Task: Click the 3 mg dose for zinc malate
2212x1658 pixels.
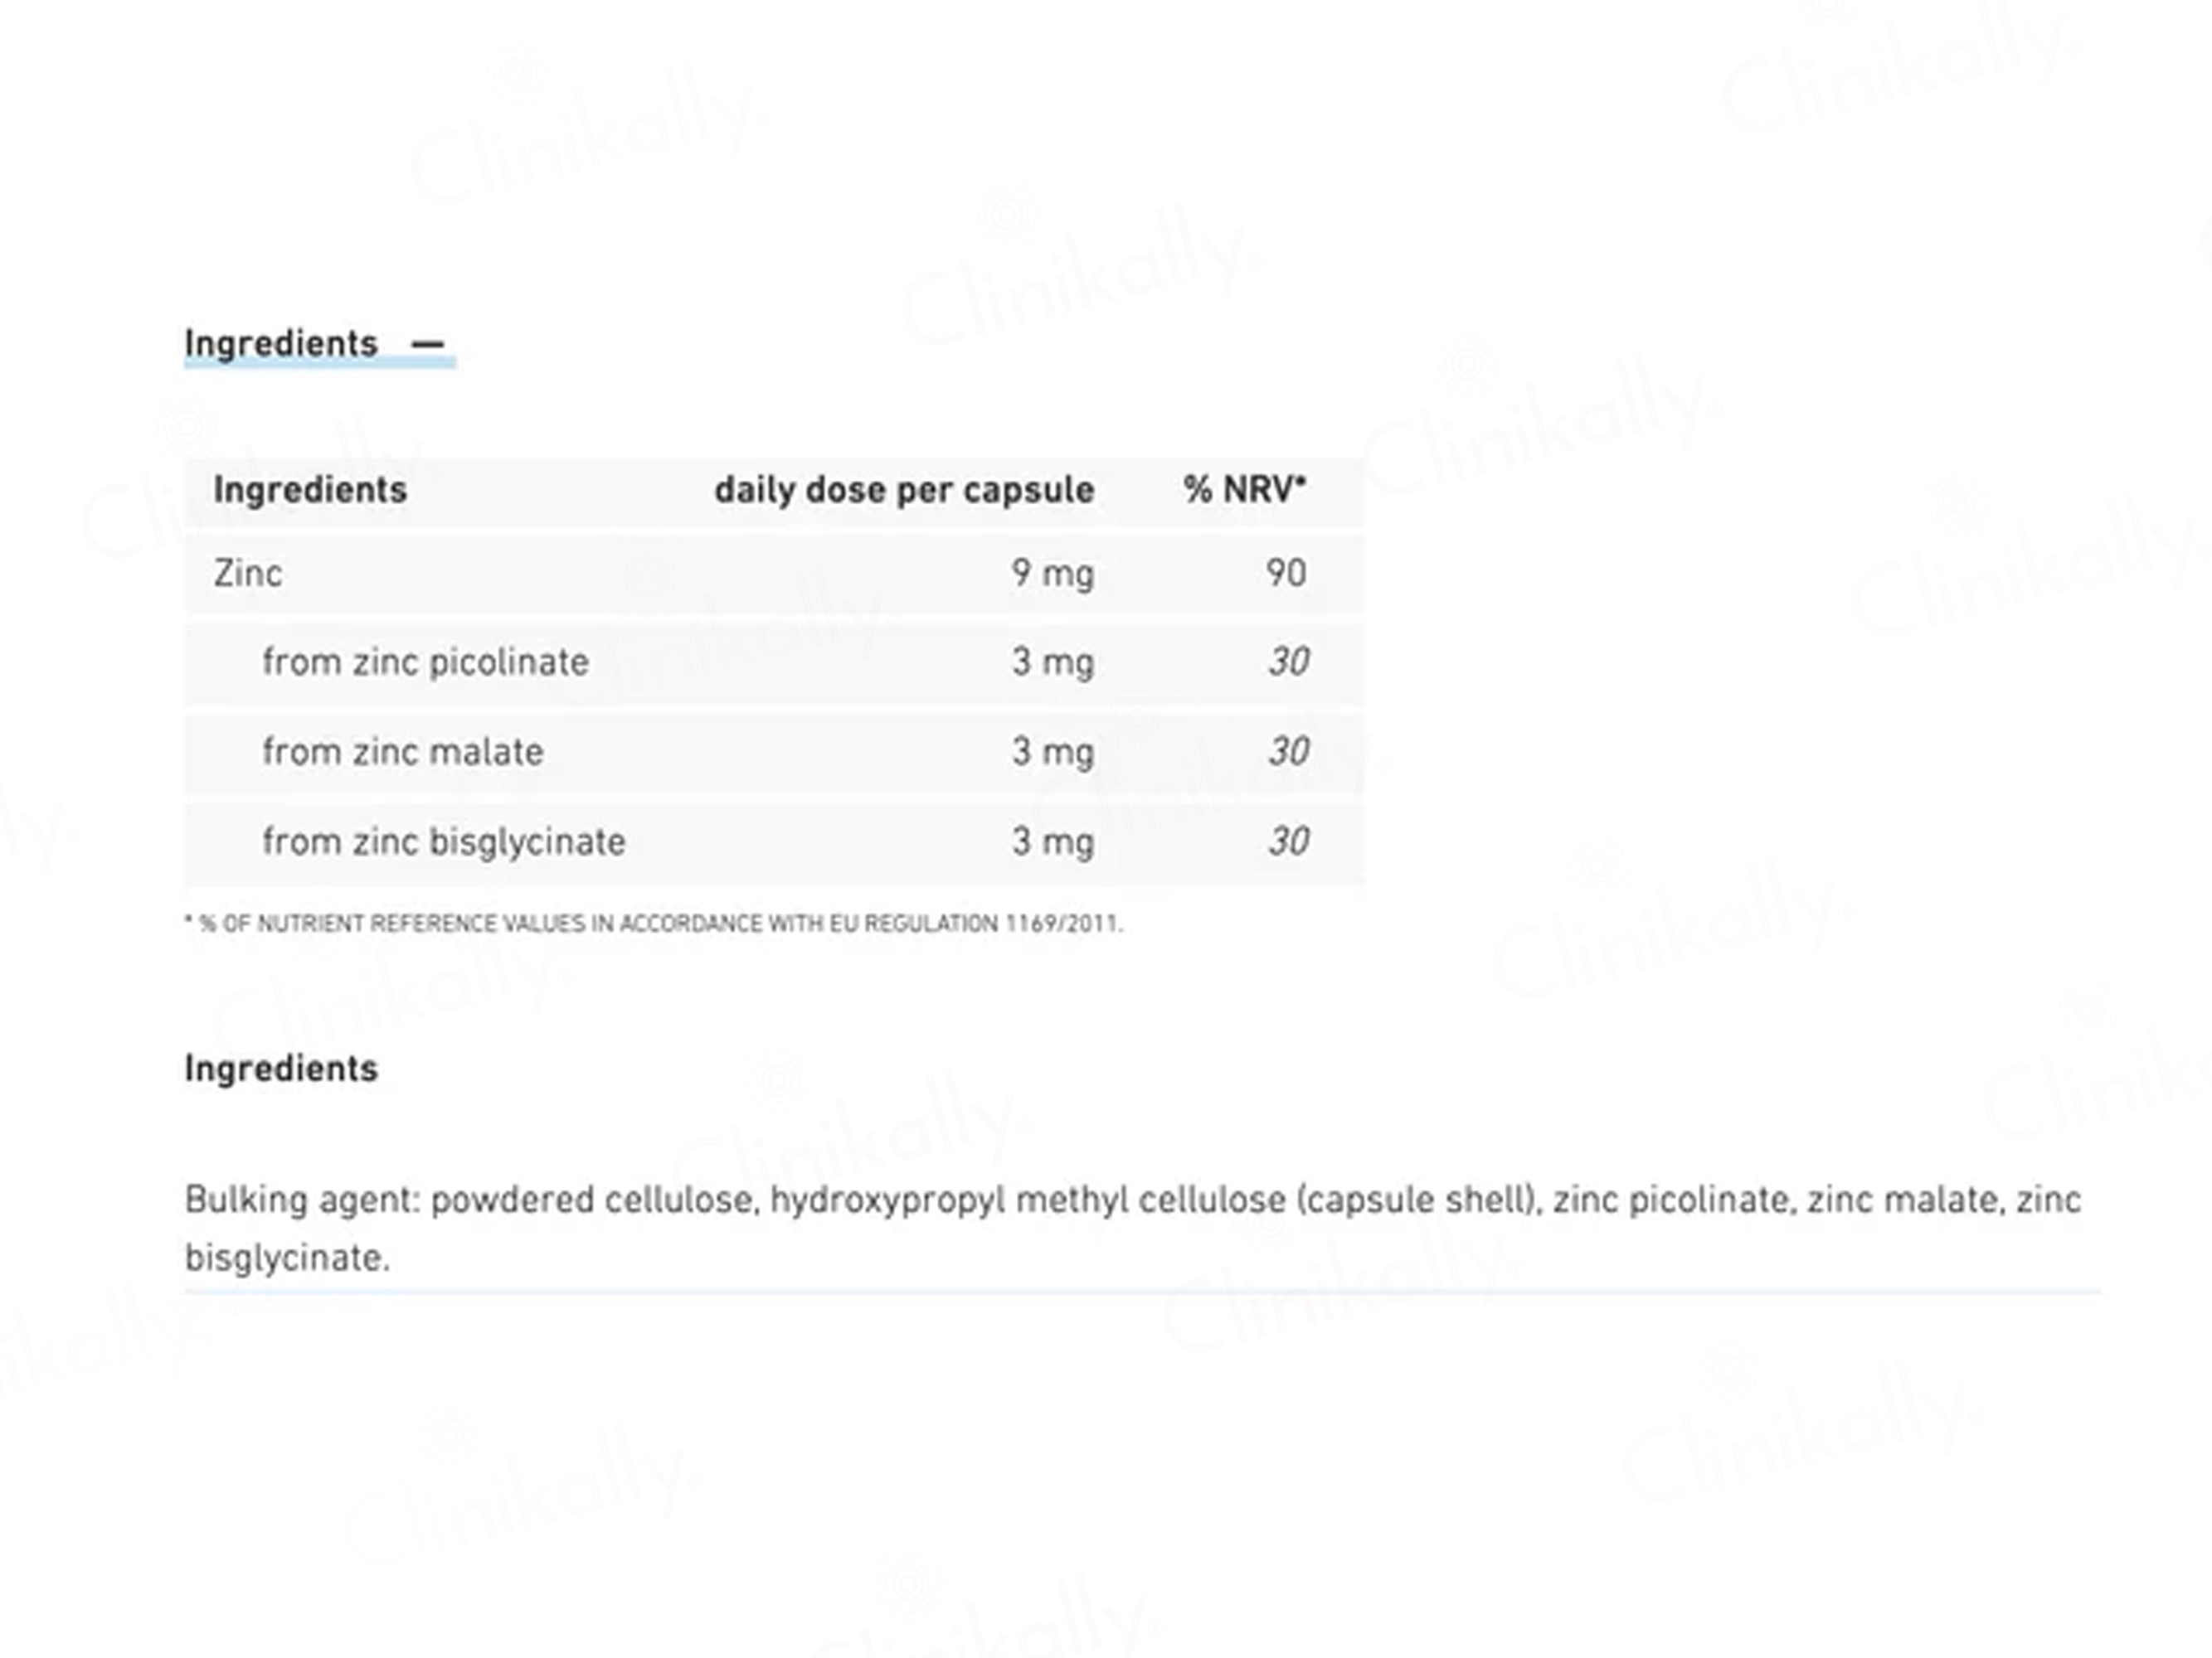Action: (x=1052, y=752)
